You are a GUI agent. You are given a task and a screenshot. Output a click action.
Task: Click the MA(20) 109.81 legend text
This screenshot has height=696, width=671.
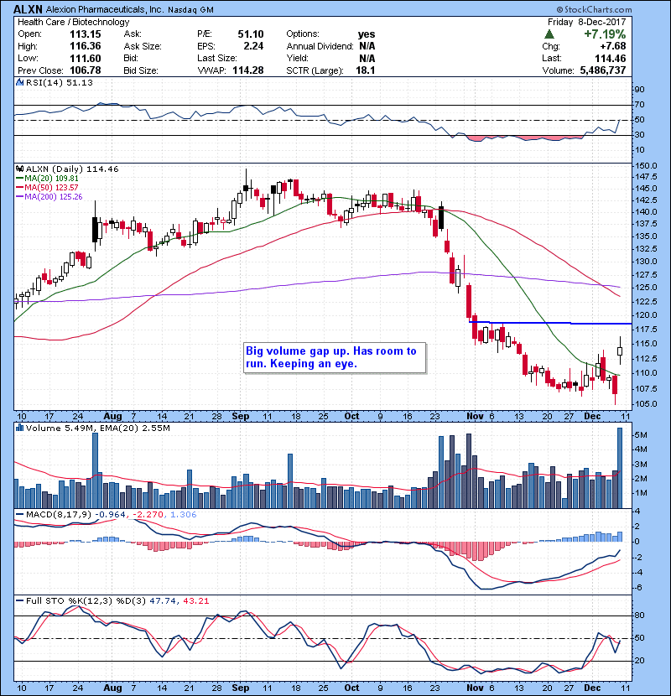click(x=51, y=179)
